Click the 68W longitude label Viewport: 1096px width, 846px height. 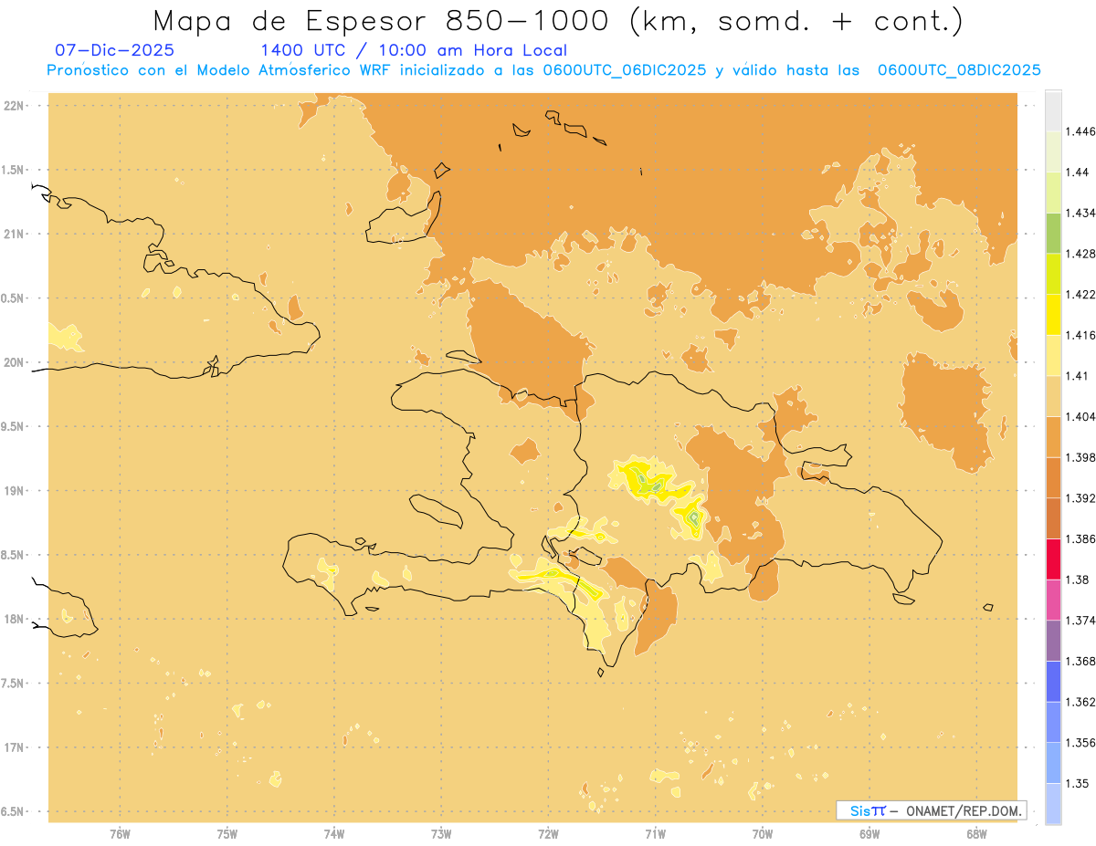click(976, 833)
